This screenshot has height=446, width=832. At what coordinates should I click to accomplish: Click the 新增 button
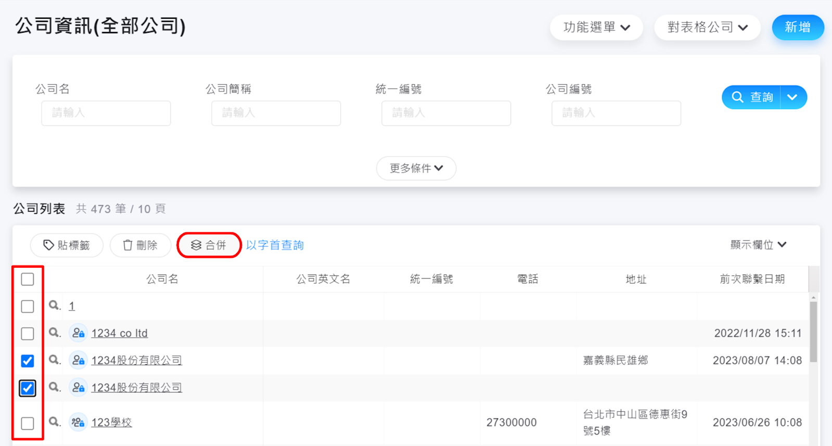coord(797,28)
